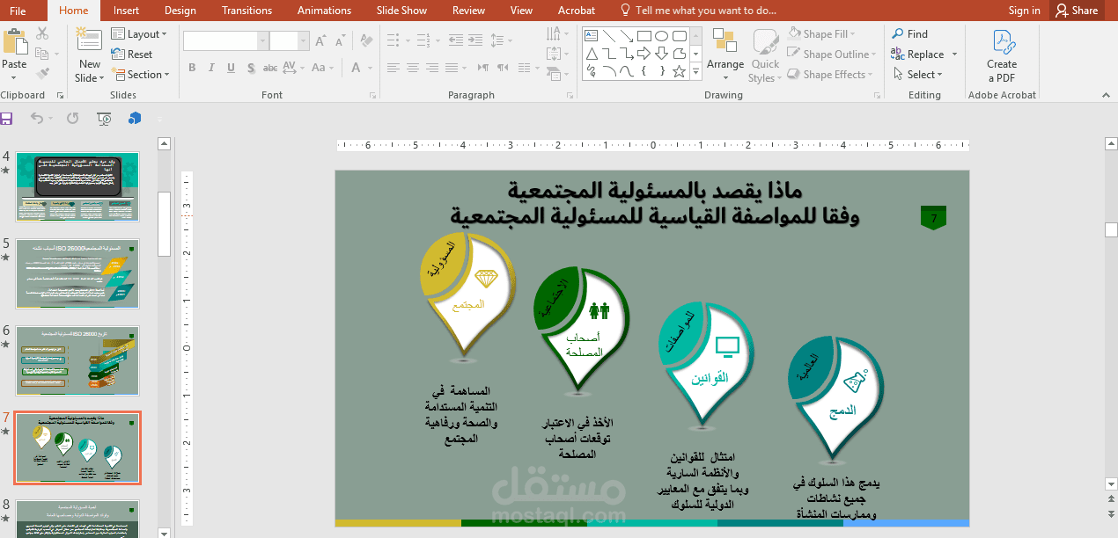1118x538 pixels.
Task: Set right-to-left text direction
Action: pos(503,68)
